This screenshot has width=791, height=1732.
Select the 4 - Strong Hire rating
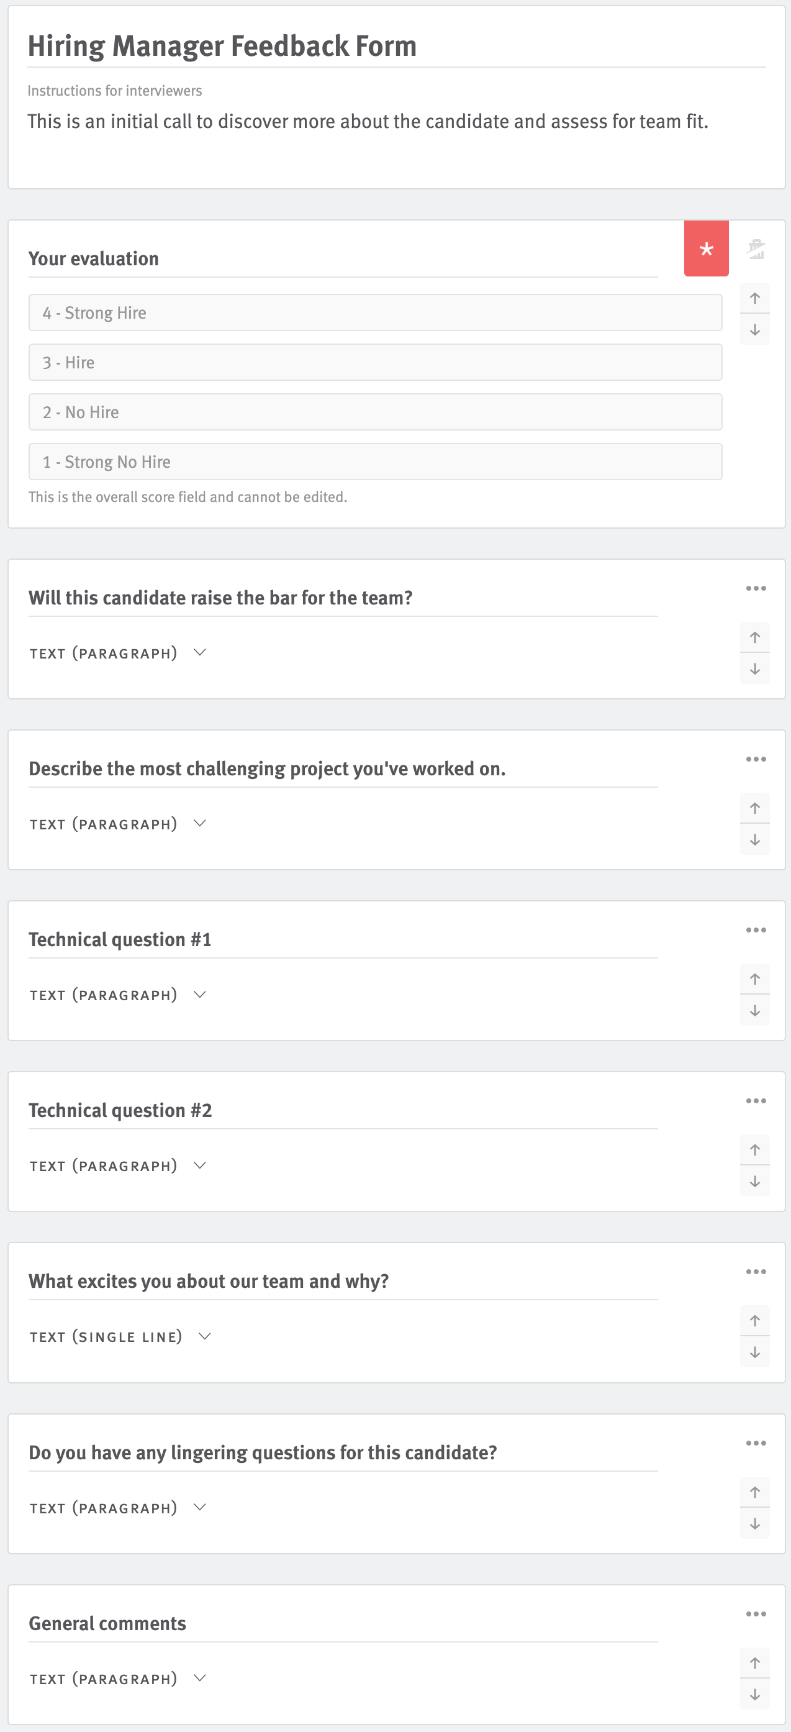point(376,312)
